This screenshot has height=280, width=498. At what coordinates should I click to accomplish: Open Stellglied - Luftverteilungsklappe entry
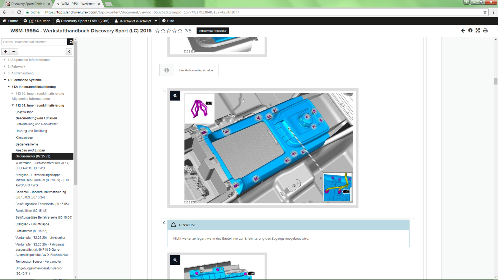point(42,180)
